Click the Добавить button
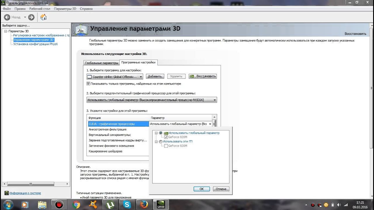Viewport: 374px width, 210px height. pos(155,76)
